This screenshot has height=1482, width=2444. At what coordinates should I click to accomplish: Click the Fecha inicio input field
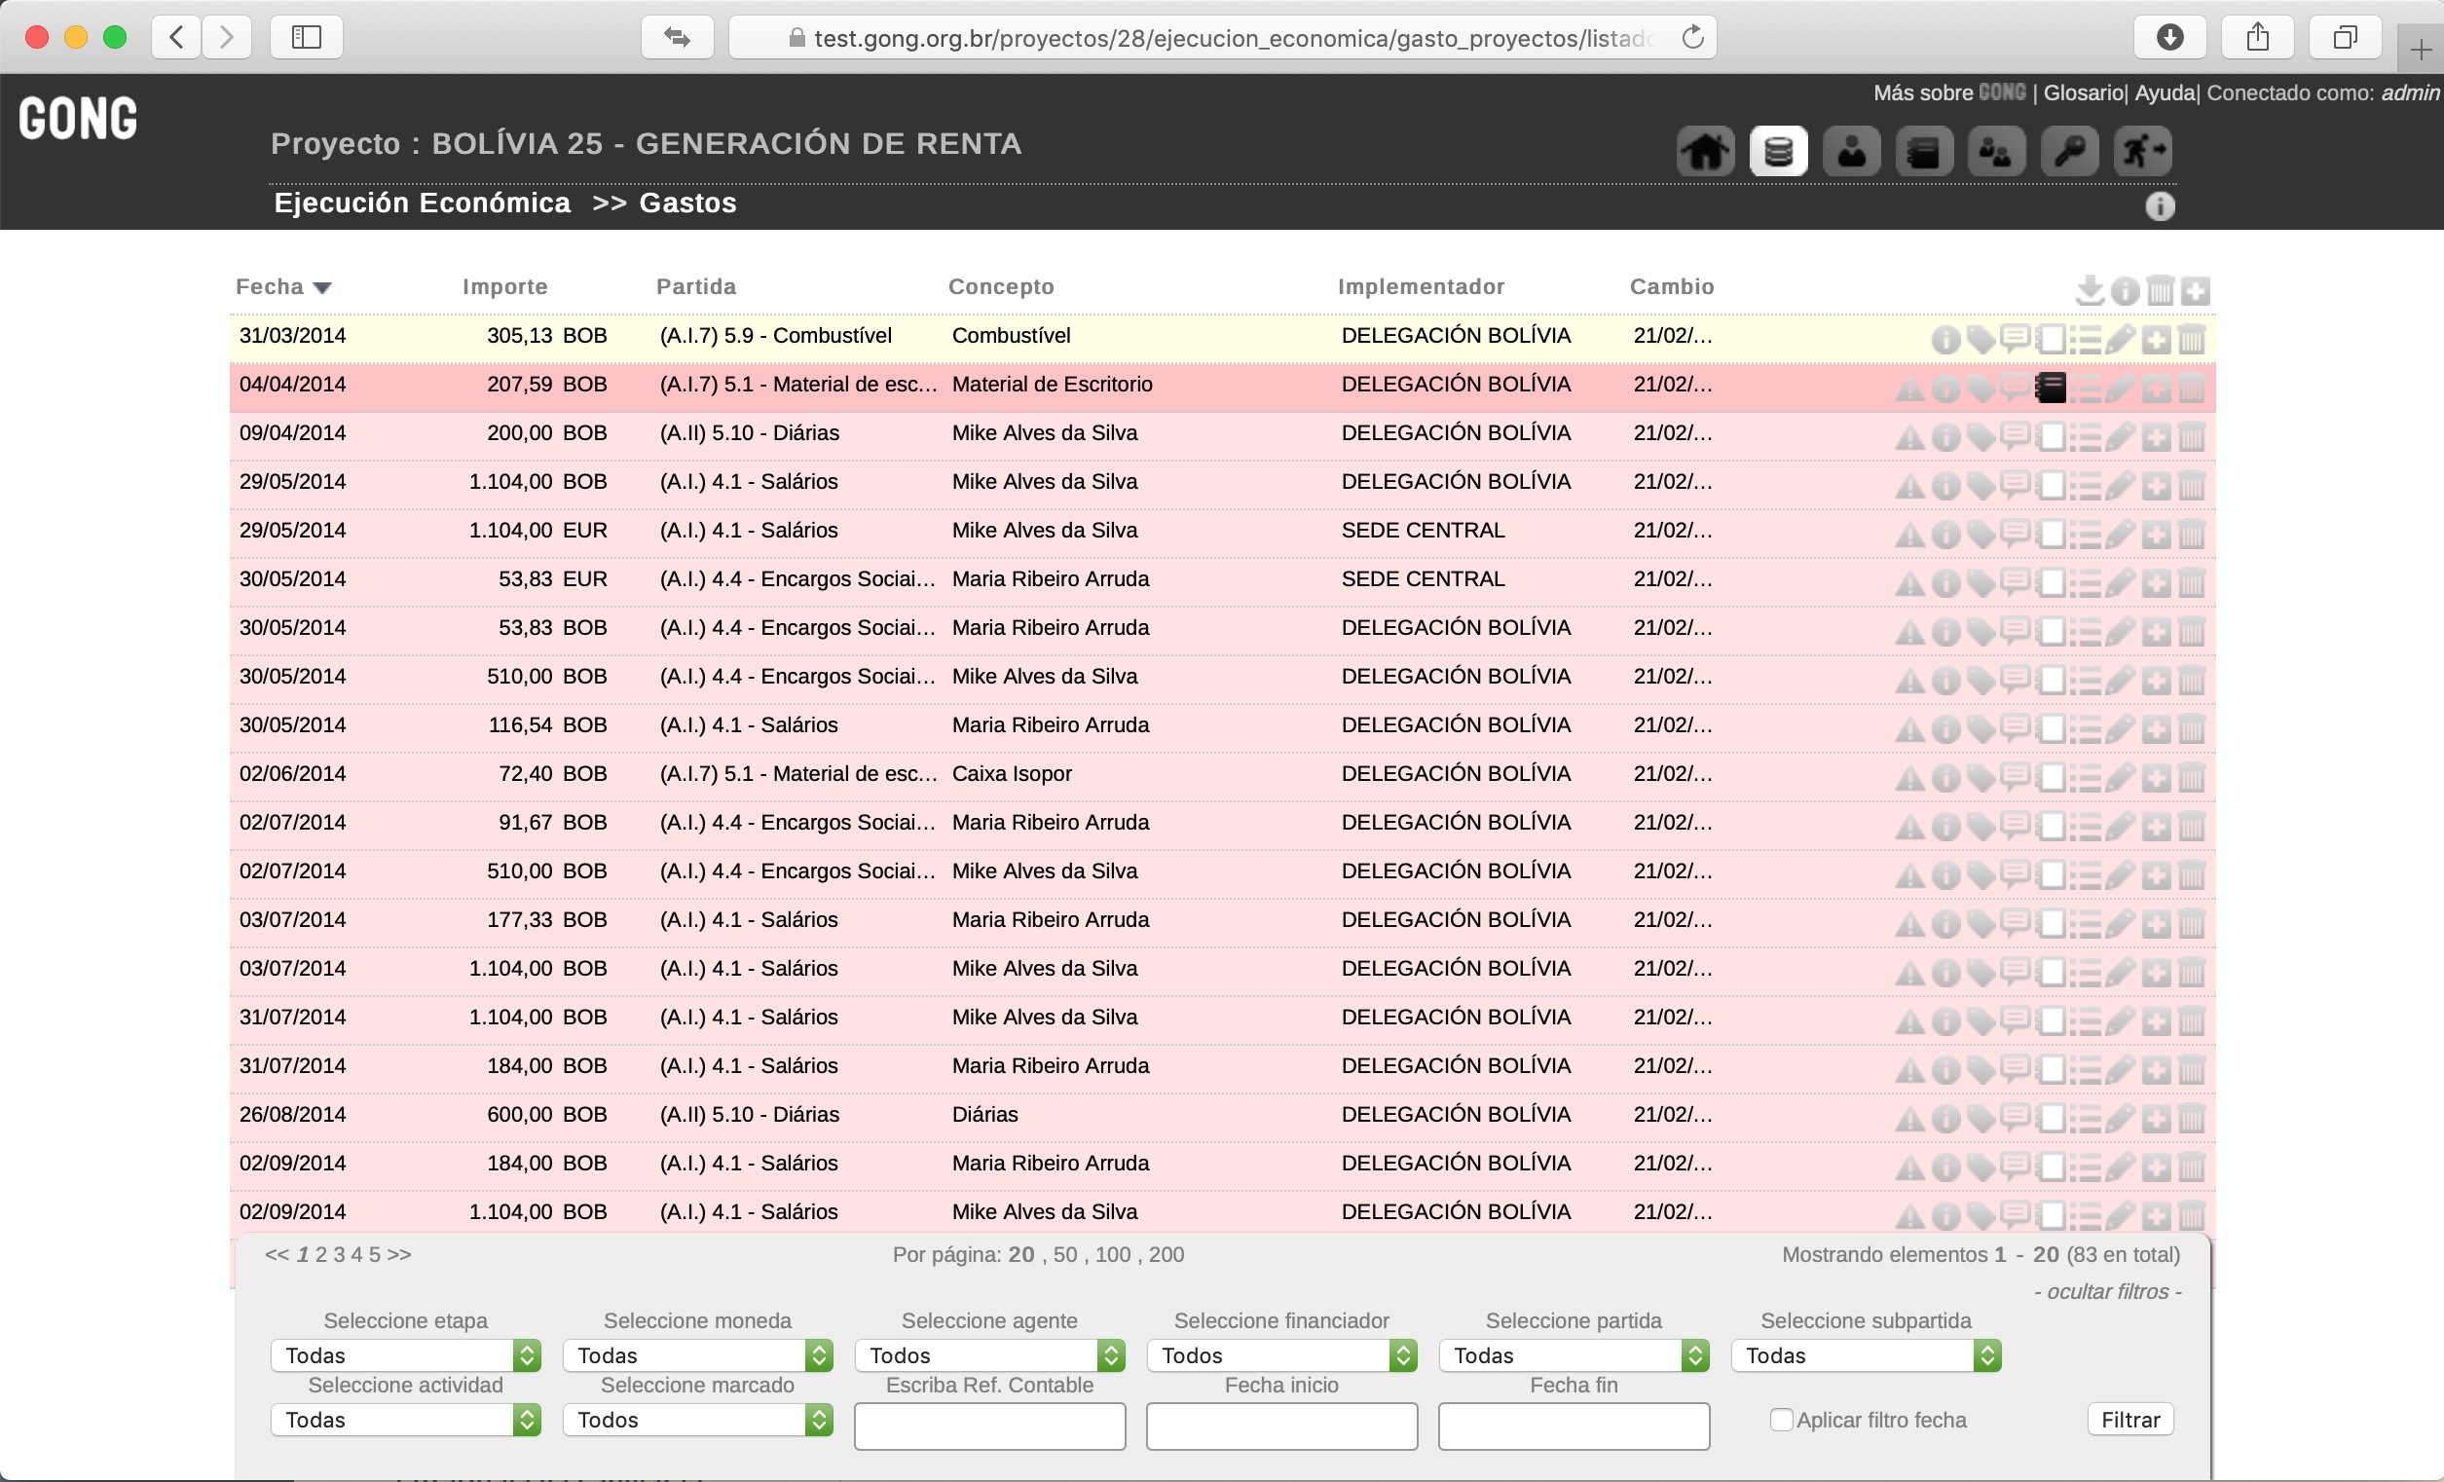tap(1281, 1426)
